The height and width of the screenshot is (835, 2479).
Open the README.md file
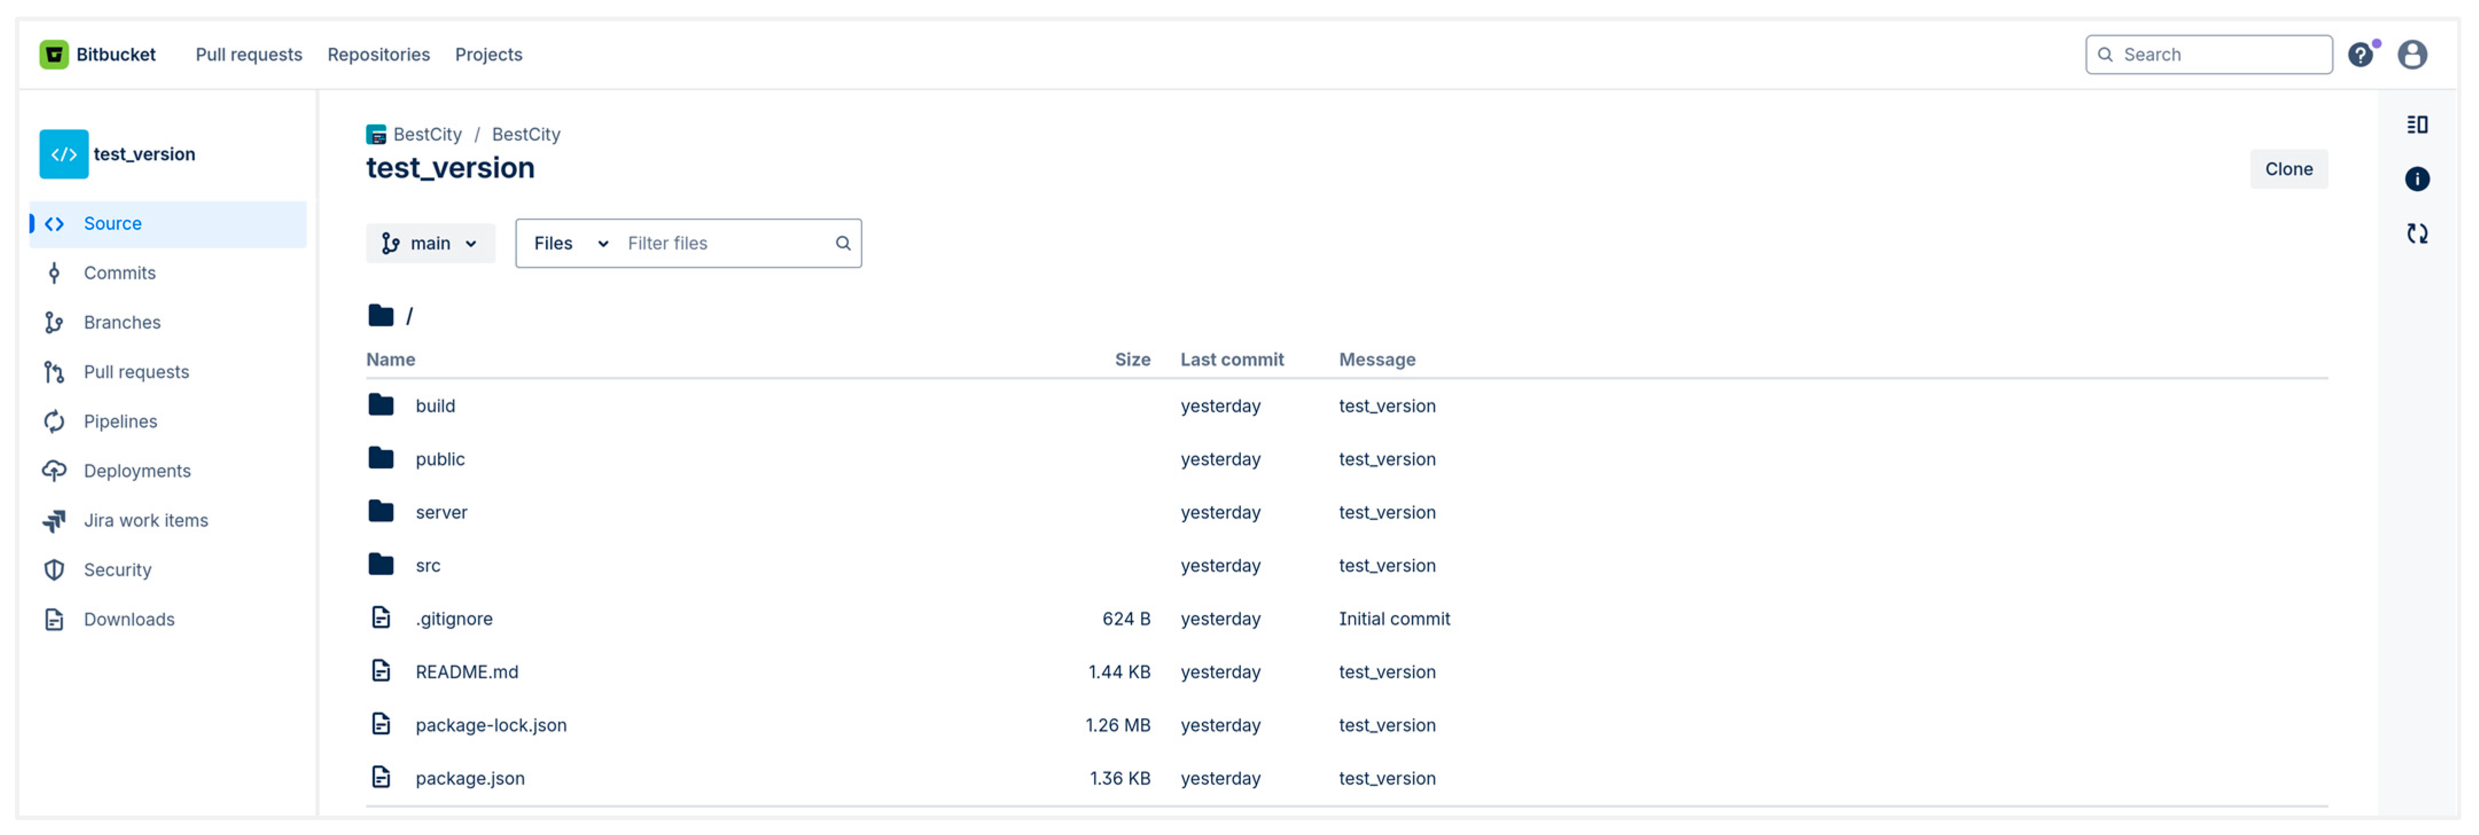pyautogui.click(x=466, y=672)
